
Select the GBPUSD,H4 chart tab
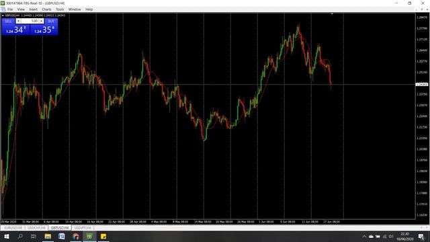[60, 228]
